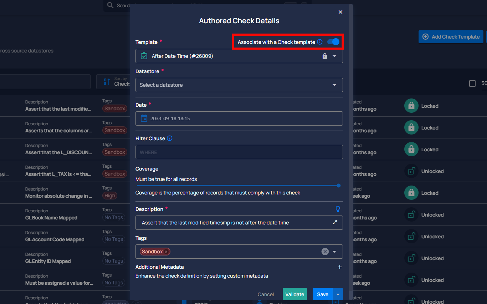Click the Coverage slider handle

(339, 186)
